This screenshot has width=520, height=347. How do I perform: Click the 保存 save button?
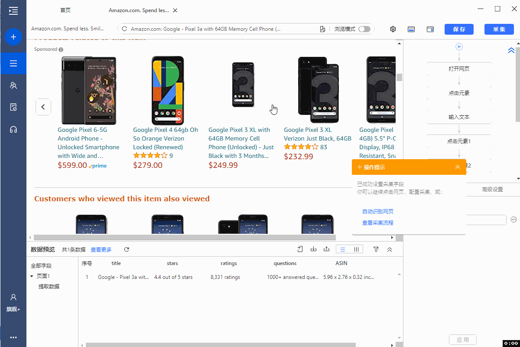pyautogui.click(x=459, y=29)
